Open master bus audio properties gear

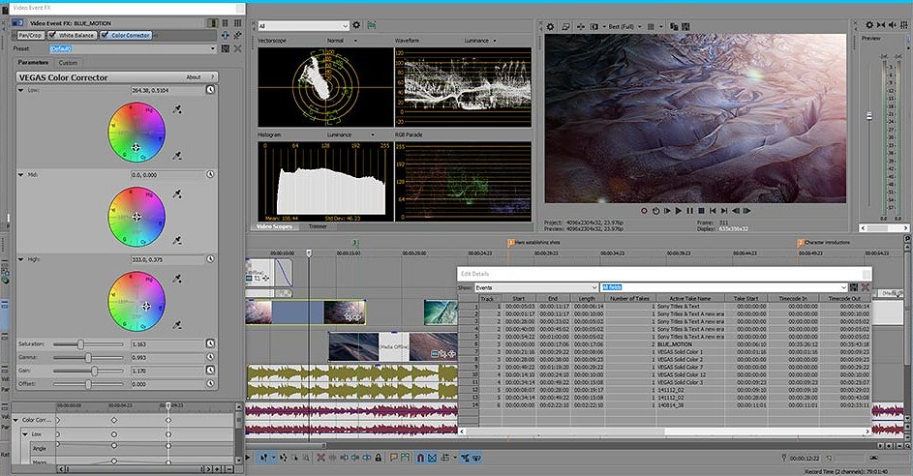869,25
